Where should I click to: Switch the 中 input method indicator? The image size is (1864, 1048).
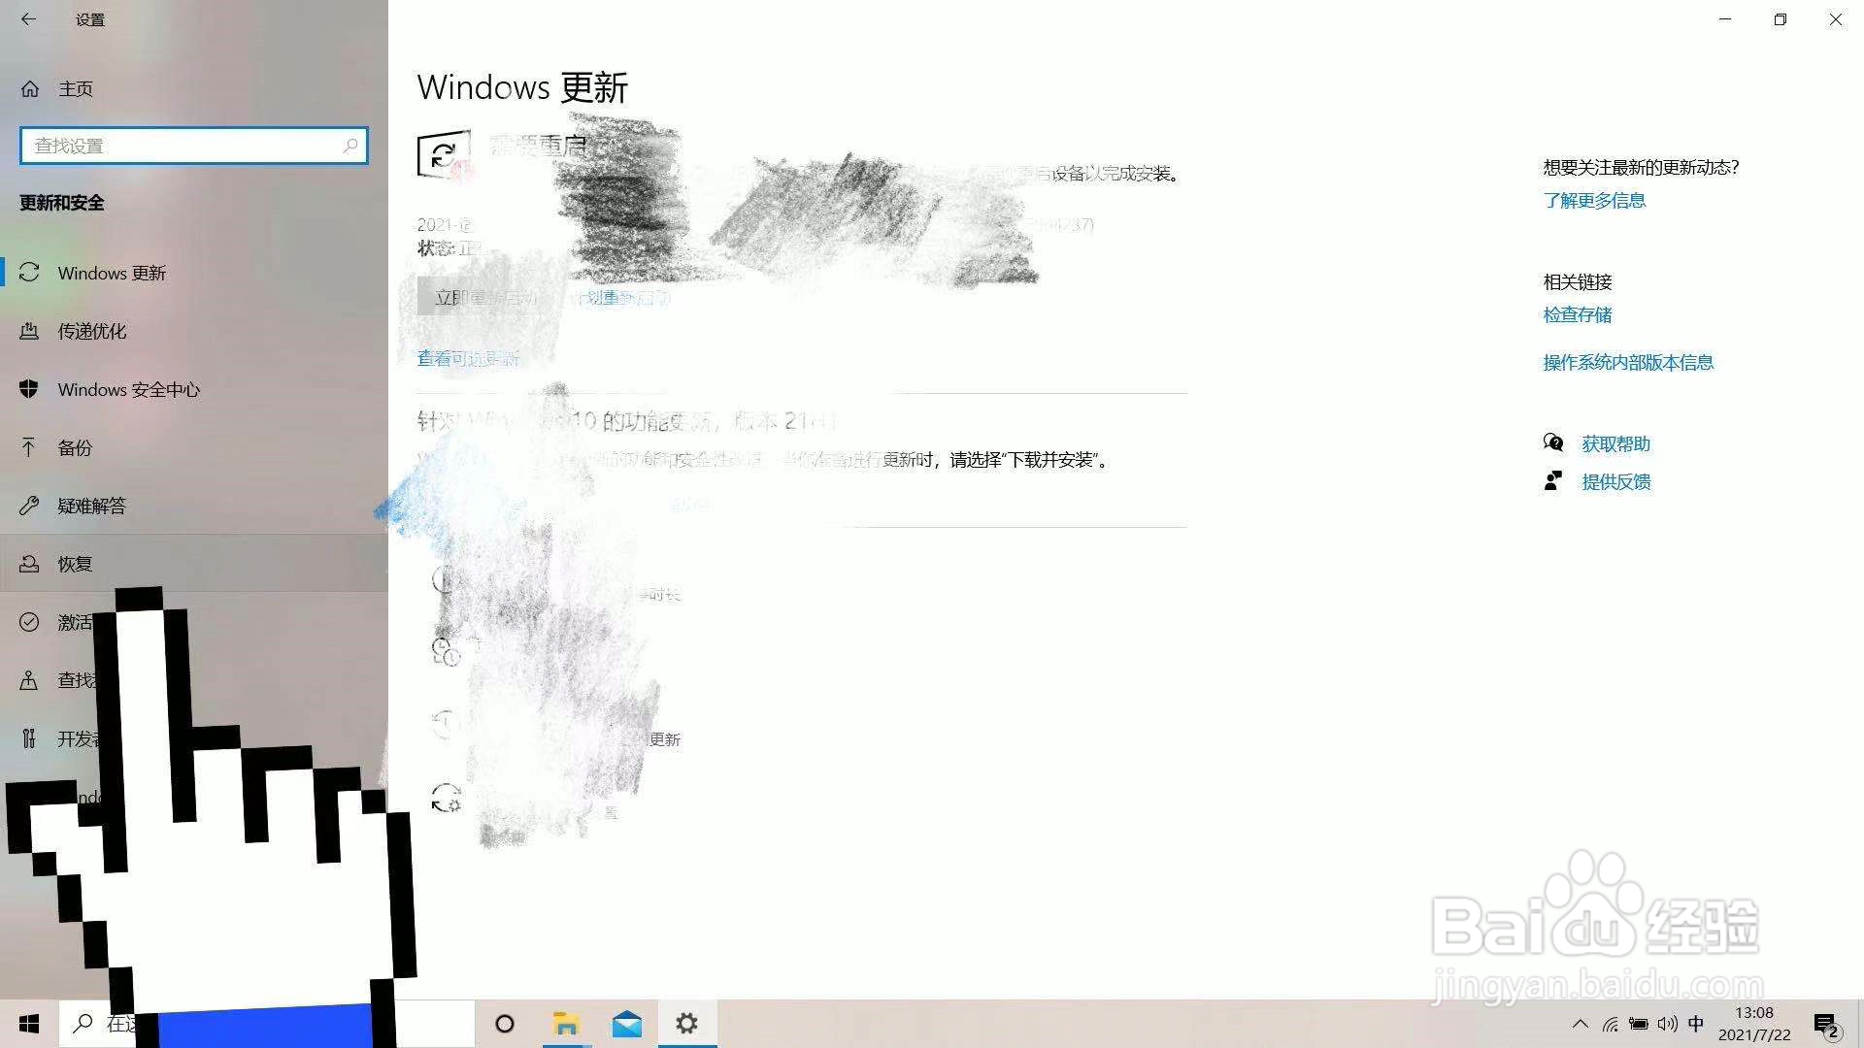point(1696,1024)
